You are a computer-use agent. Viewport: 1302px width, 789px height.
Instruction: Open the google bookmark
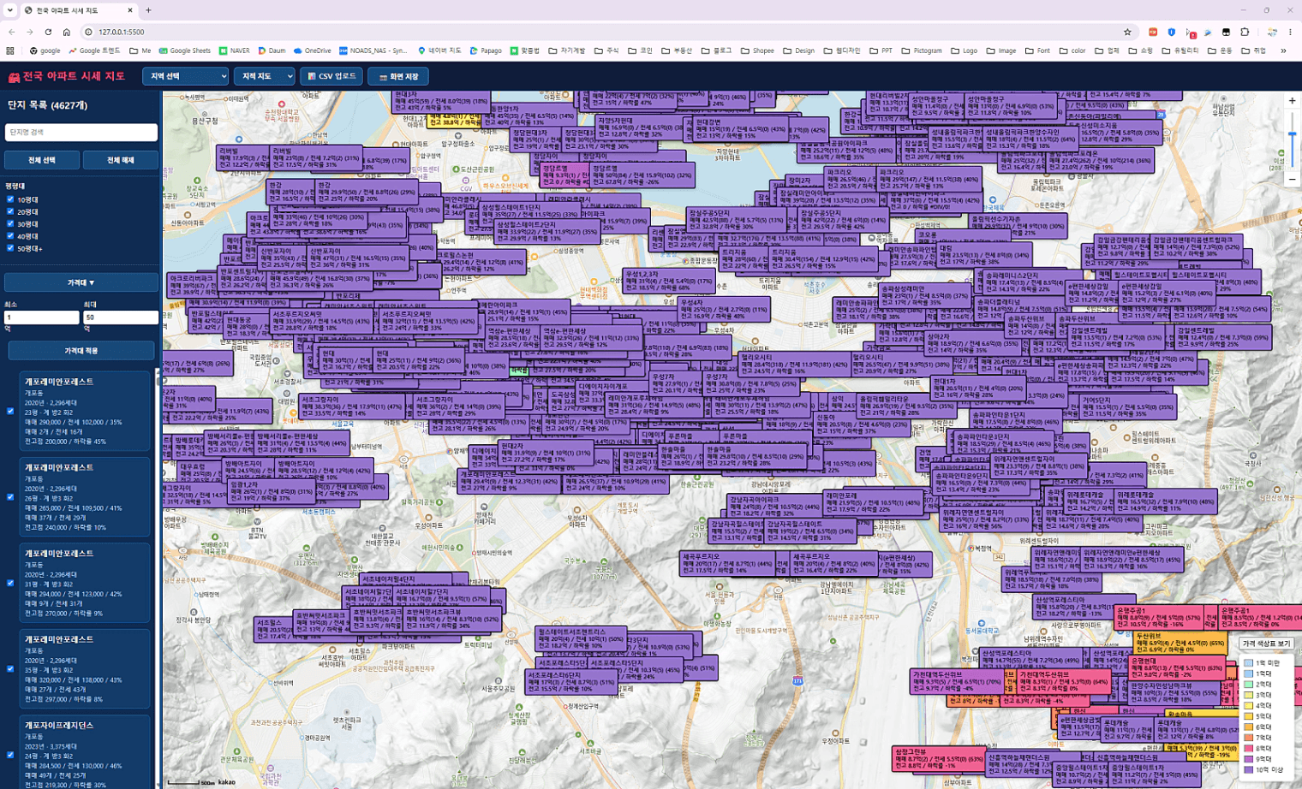click(x=45, y=50)
